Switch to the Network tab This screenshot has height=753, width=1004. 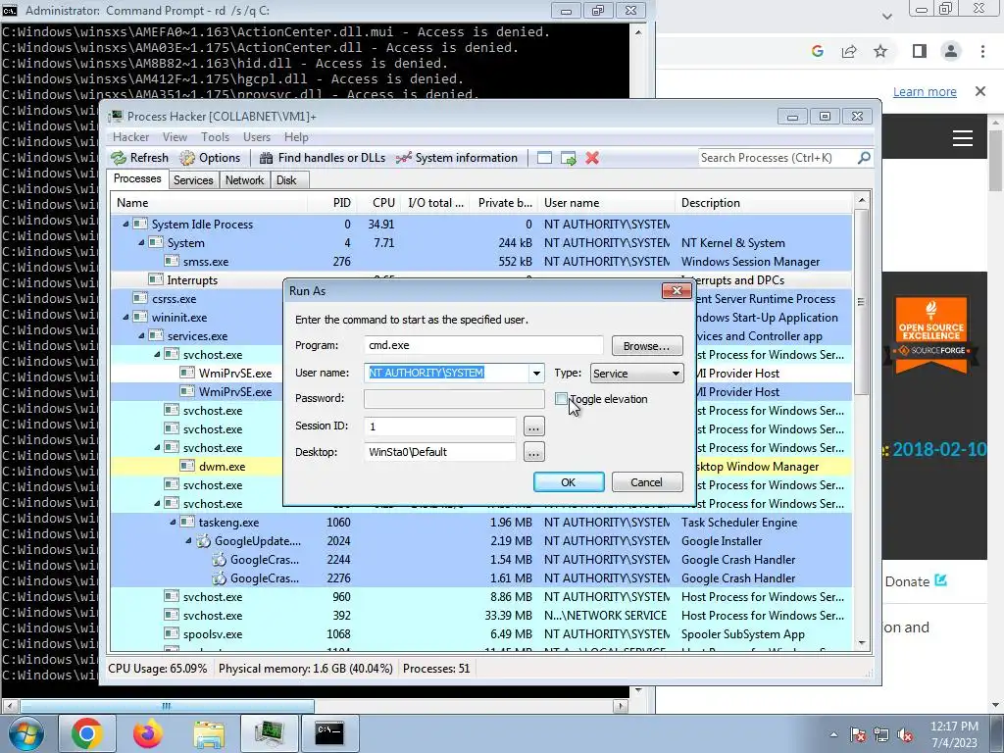pos(244,180)
